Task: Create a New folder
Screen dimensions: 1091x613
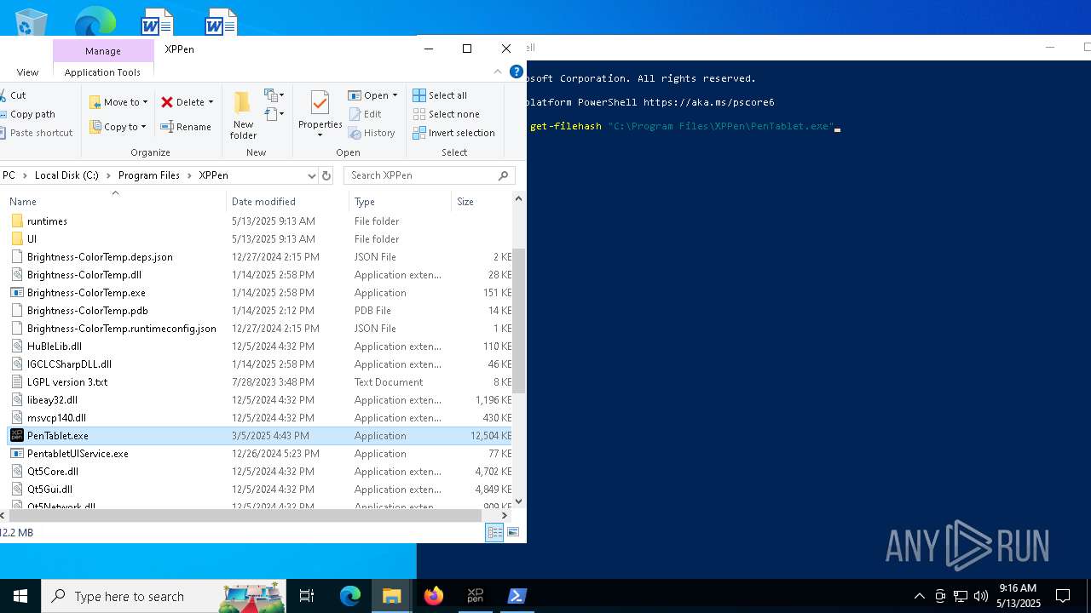Action: pos(243,115)
